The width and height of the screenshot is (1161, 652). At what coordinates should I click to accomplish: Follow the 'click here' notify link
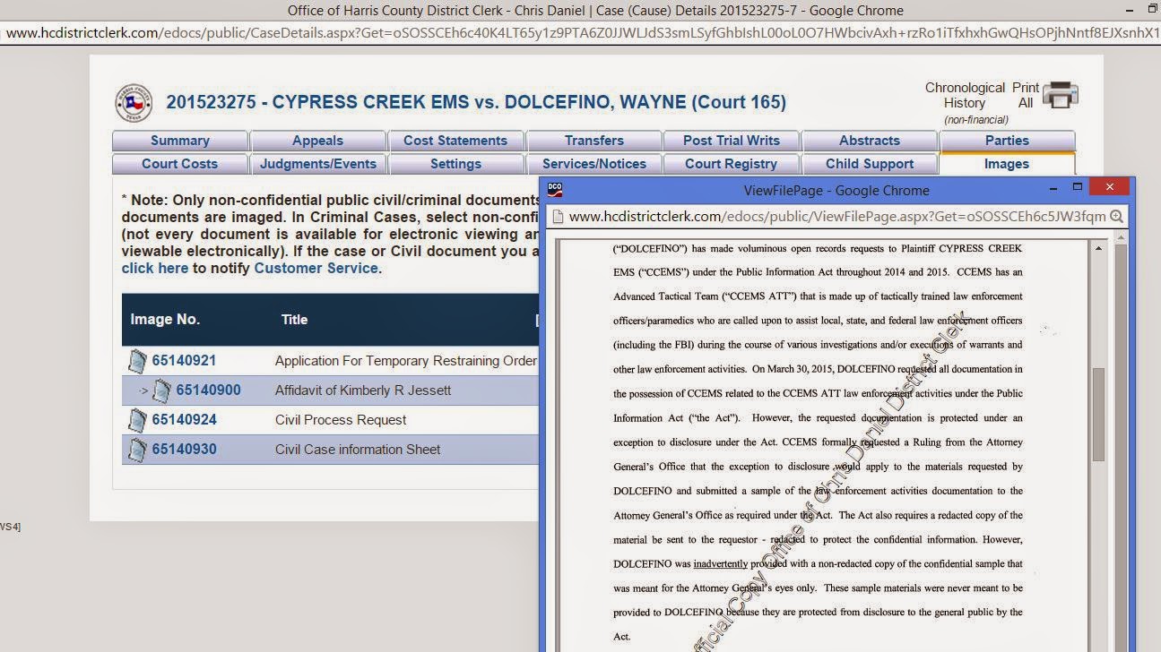click(x=155, y=269)
